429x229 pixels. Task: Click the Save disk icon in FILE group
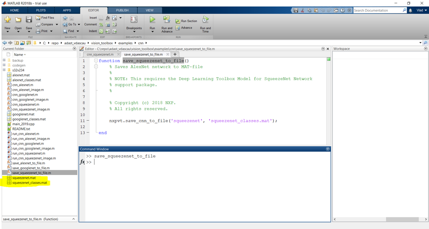coord(29,19)
